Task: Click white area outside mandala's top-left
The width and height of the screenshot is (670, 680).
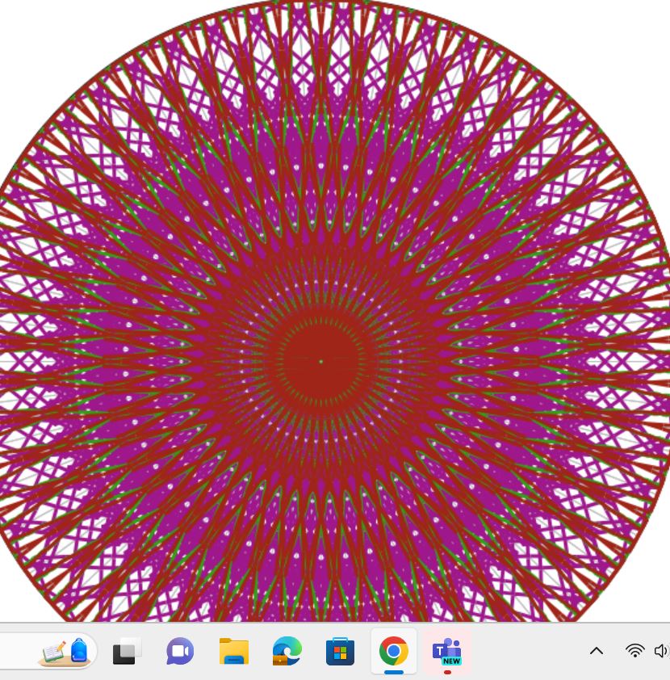Action: click(32, 32)
